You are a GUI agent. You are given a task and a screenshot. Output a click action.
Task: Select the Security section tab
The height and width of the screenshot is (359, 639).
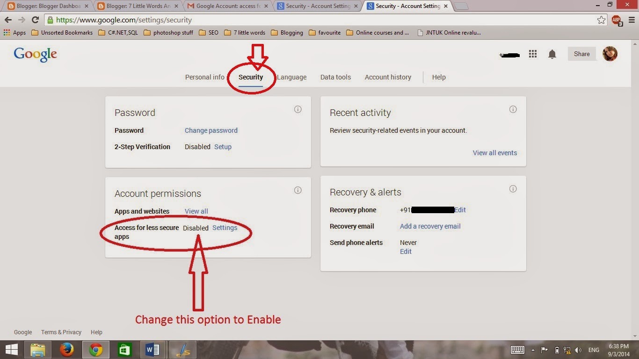pyautogui.click(x=251, y=77)
